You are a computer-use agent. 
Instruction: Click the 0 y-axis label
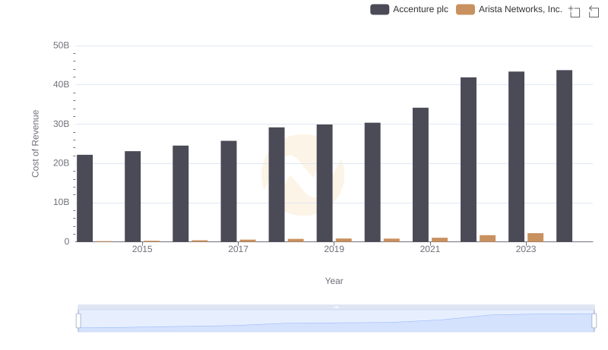(67, 241)
